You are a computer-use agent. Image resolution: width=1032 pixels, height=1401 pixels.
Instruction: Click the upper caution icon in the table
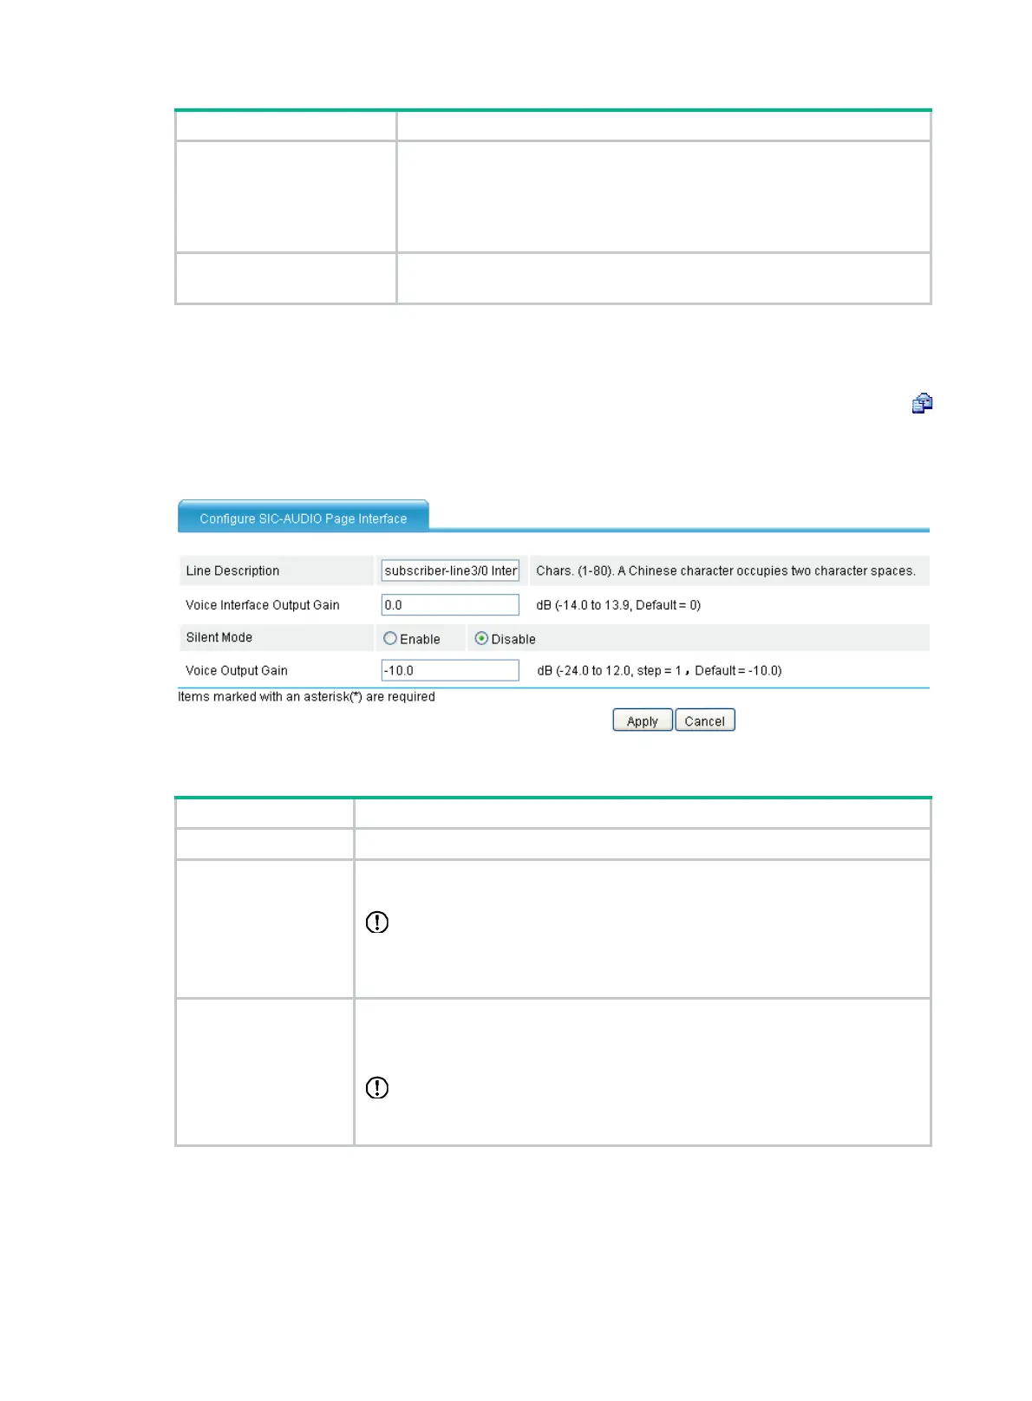click(377, 922)
